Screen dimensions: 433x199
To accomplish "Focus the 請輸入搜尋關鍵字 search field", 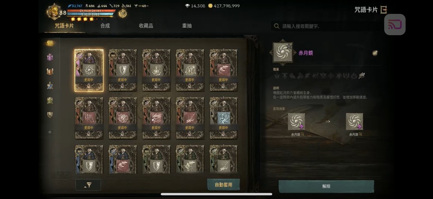I will (x=326, y=26).
